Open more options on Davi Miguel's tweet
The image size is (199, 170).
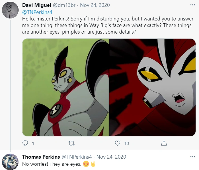click(x=193, y=5)
